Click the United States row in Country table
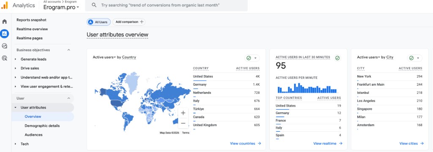 point(226,76)
